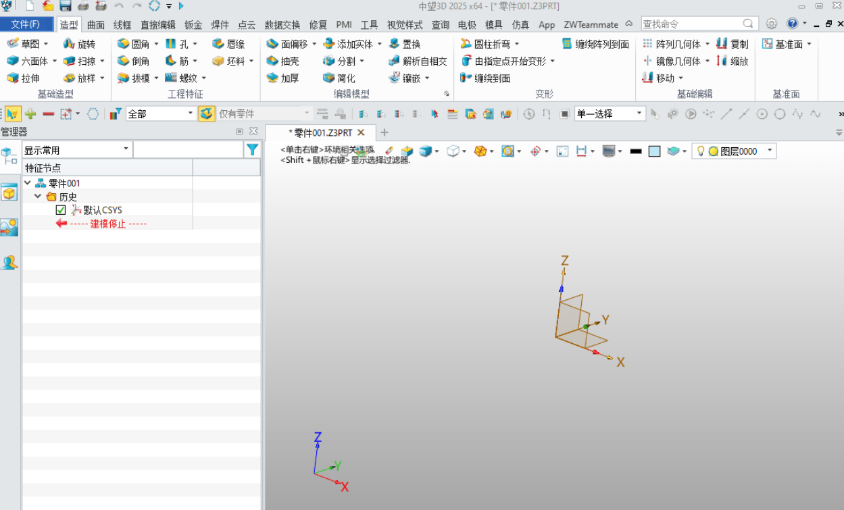The width and height of the screenshot is (844, 510).
Task: Select the 筋 rib tool
Action: pos(177,61)
